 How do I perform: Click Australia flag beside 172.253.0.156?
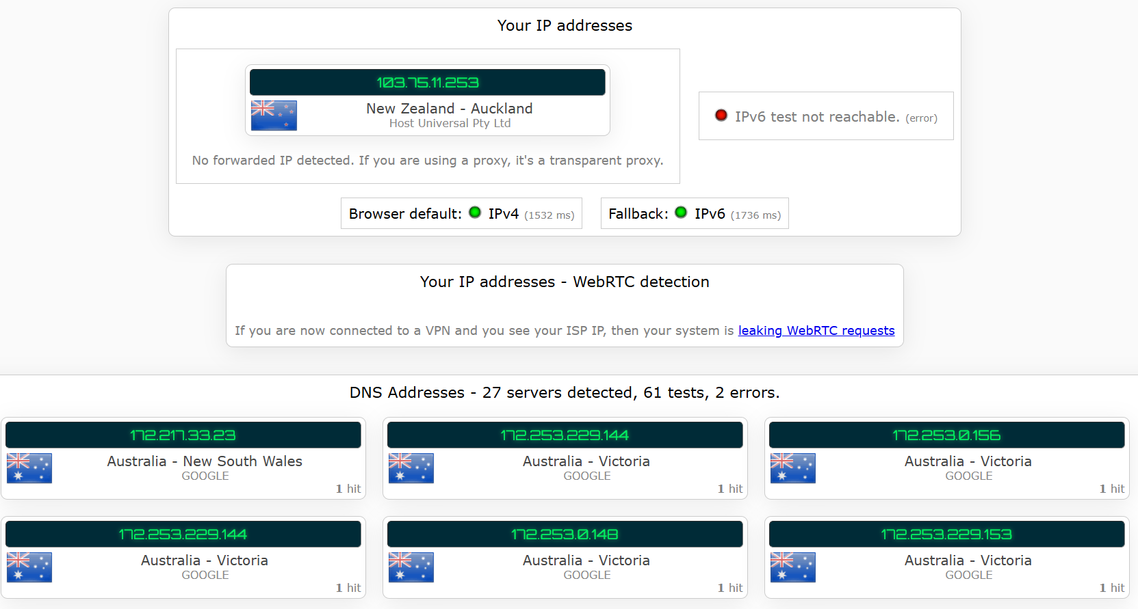point(793,468)
